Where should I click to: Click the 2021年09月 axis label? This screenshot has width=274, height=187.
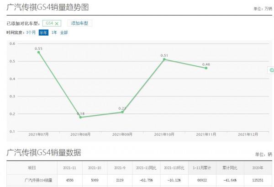(x=122, y=134)
